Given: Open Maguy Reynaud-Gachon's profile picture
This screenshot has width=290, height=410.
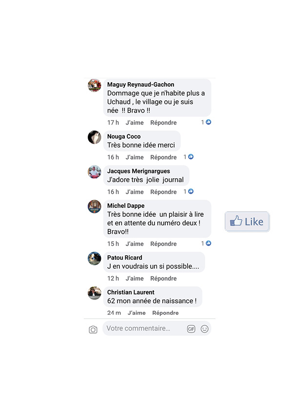Looking at the screenshot, I should pyautogui.click(x=95, y=85).
